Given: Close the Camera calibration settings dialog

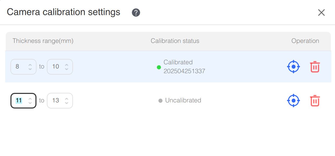Looking at the screenshot, I should coord(321,13).
